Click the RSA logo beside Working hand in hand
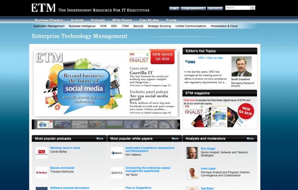298x190 pixels. point(42,153)
